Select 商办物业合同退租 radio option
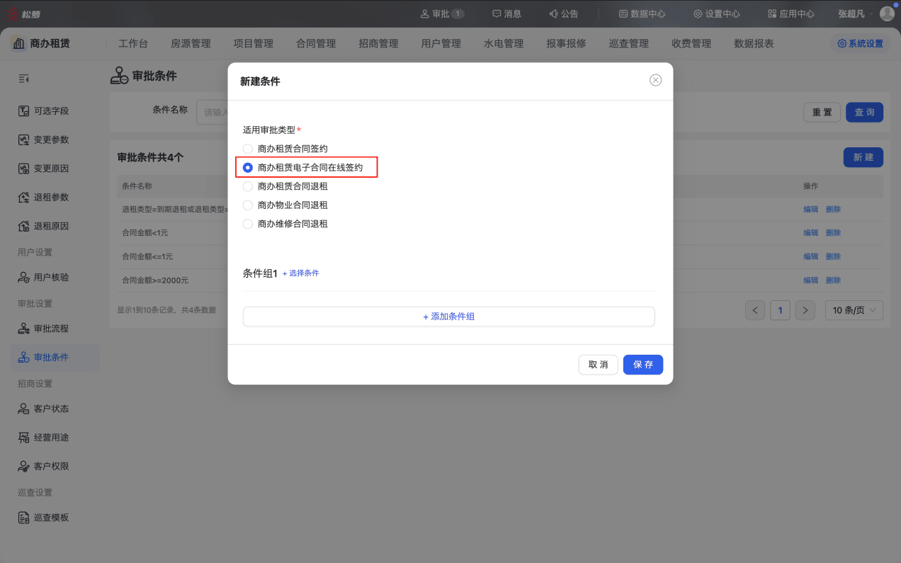Viewport: 901px width, 563px height. coord(285,205)
